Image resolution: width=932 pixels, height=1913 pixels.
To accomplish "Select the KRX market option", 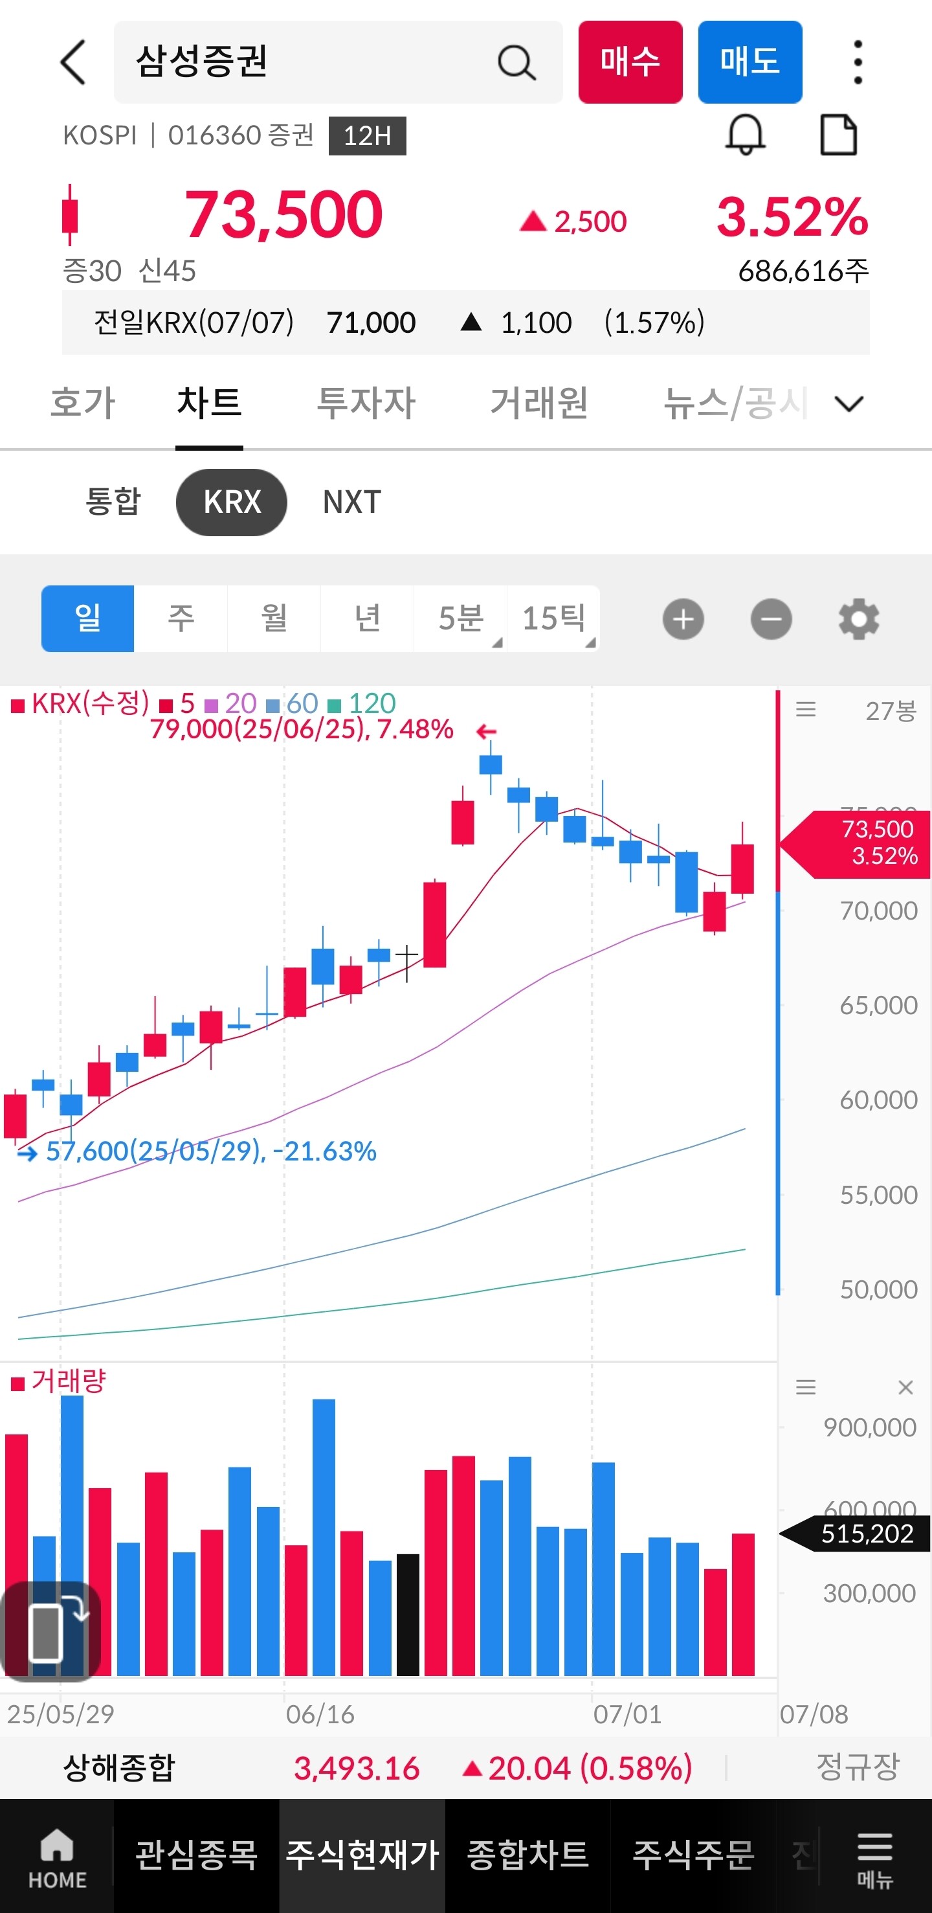I will pos(232,502).
